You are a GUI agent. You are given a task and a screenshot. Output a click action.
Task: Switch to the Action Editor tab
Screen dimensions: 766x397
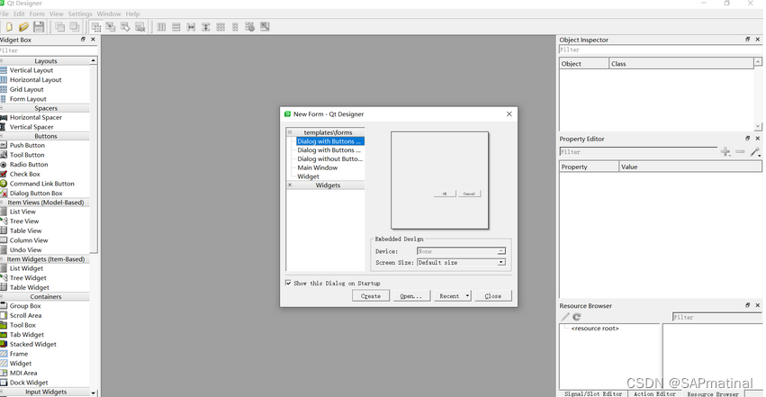point(654,393)
